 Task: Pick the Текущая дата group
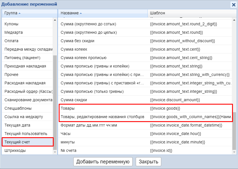pyautogui.click(x=17, y=125)
